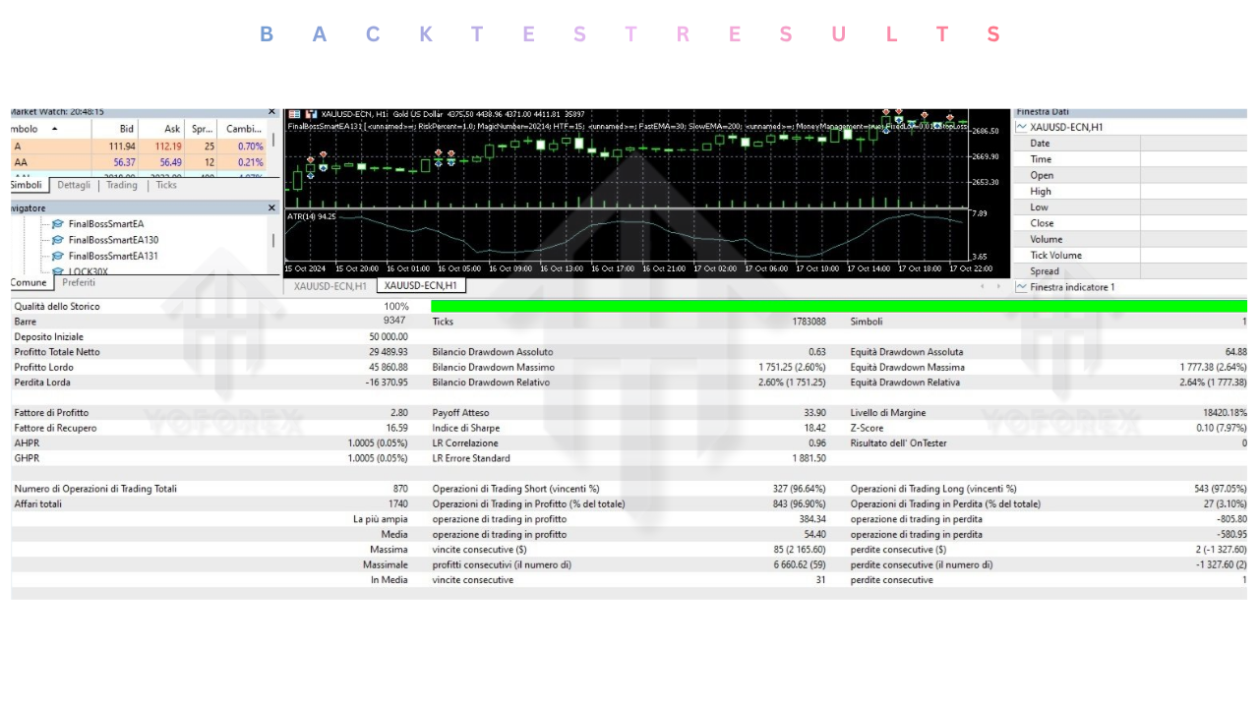
Task: Click the grid icon in the chart title bar
Action: click(295, 115)
